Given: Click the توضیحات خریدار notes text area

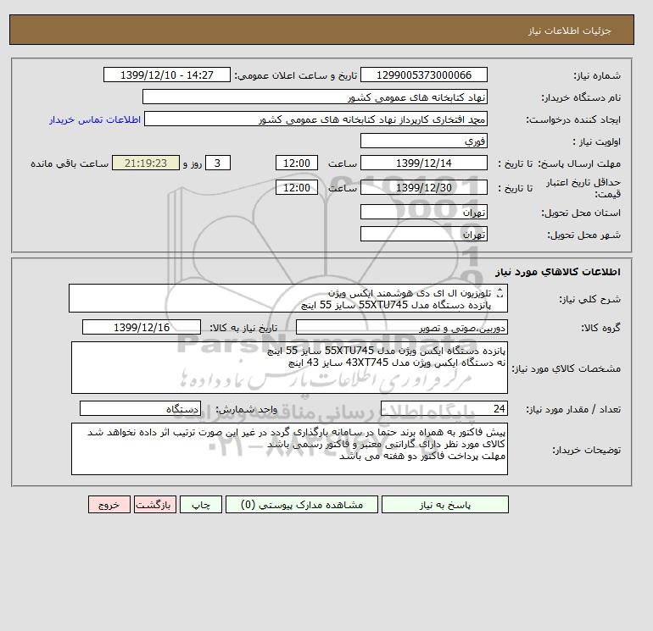Looking at the screenshot, I should tap(289, 449).
